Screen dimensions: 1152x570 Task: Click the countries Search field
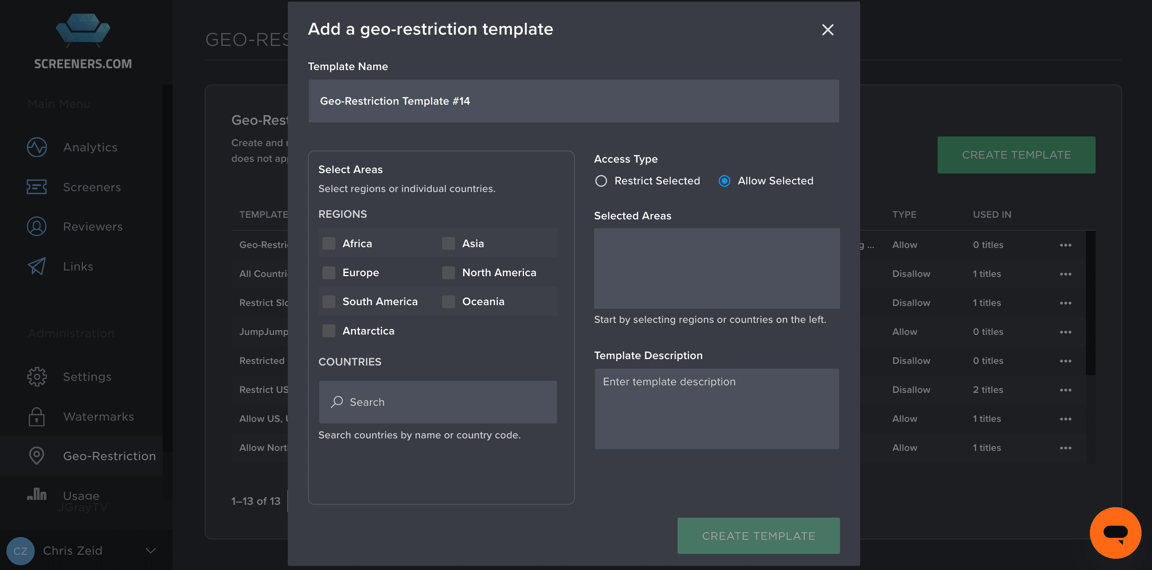coord(438,402)
